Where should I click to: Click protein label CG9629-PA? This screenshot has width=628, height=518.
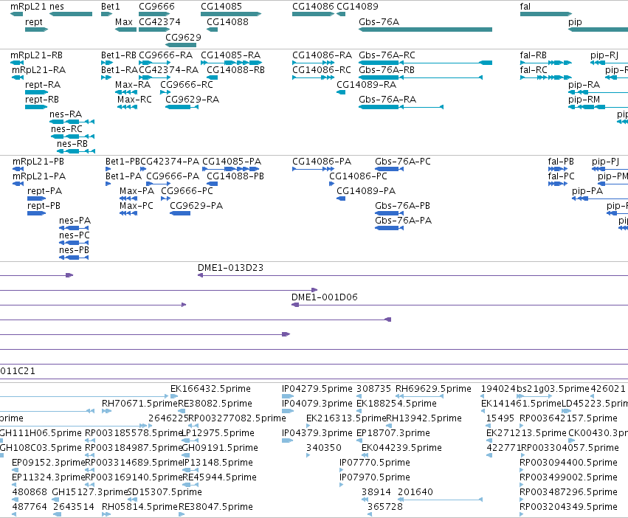pos(196,206)
